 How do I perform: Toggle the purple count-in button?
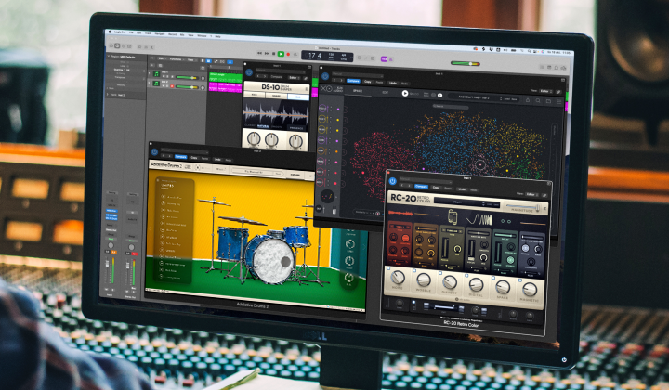[384, 58]
